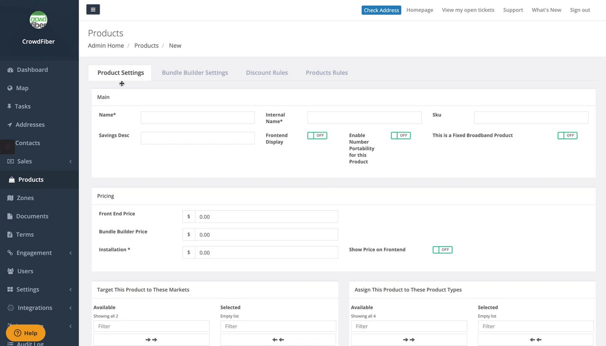The image size is (606, 346).
Task: Turn on Fixed Broadband Product switch
Action: point(567,135)
